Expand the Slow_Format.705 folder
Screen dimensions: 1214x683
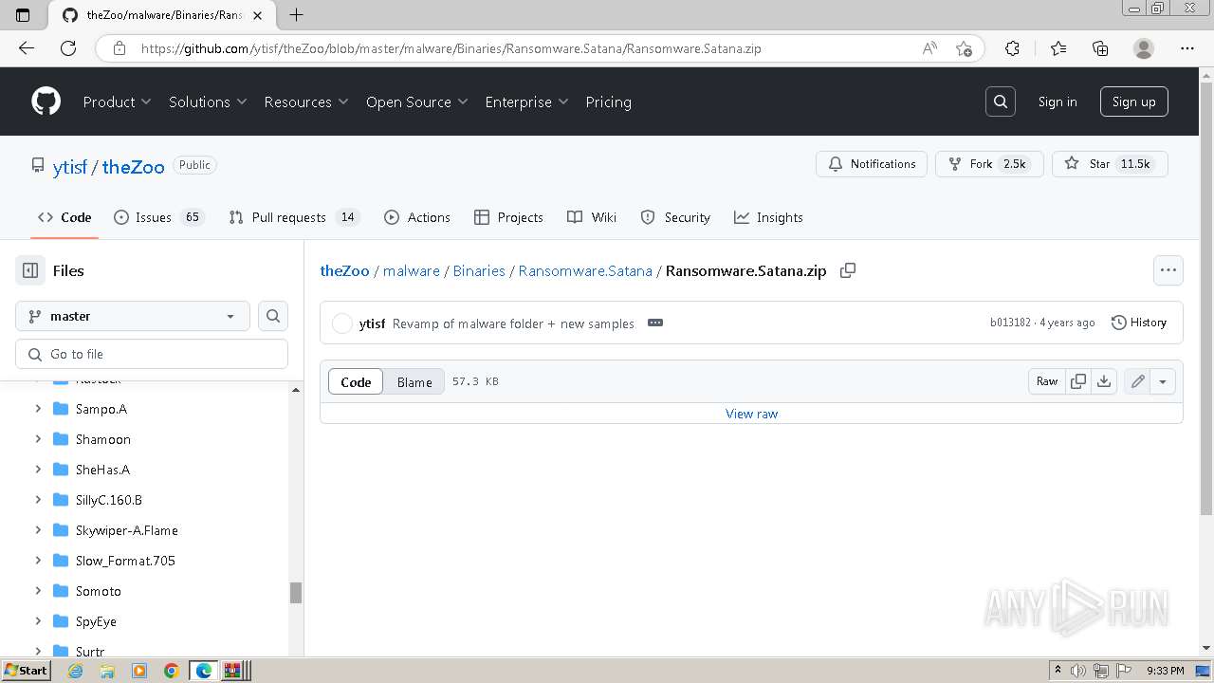click(x=38, y=561)
